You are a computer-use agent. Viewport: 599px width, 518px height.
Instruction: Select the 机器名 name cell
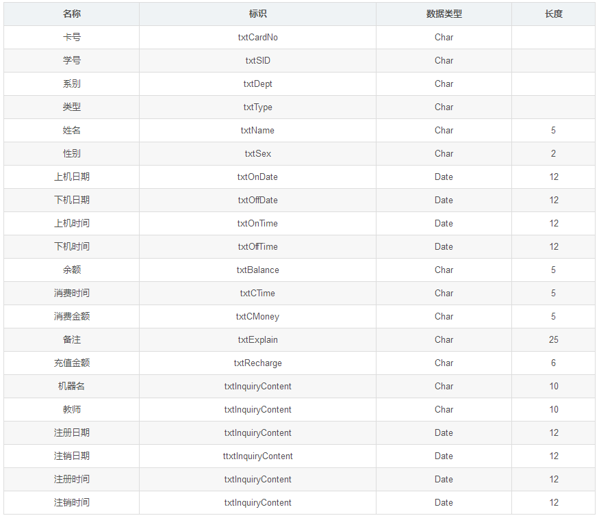point(71,387)
